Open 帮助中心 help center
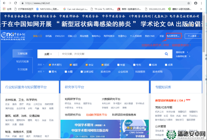Image resolution: width=207 pixels, height=140 pixels. click(96, 36)
